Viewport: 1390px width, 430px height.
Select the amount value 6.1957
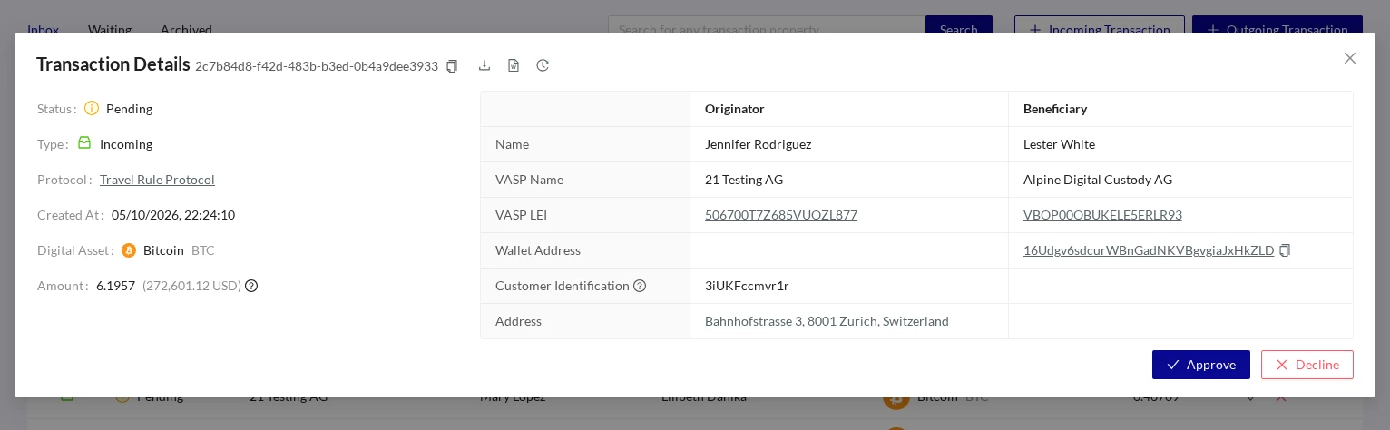pyautogui.click(x=115, y=286)
